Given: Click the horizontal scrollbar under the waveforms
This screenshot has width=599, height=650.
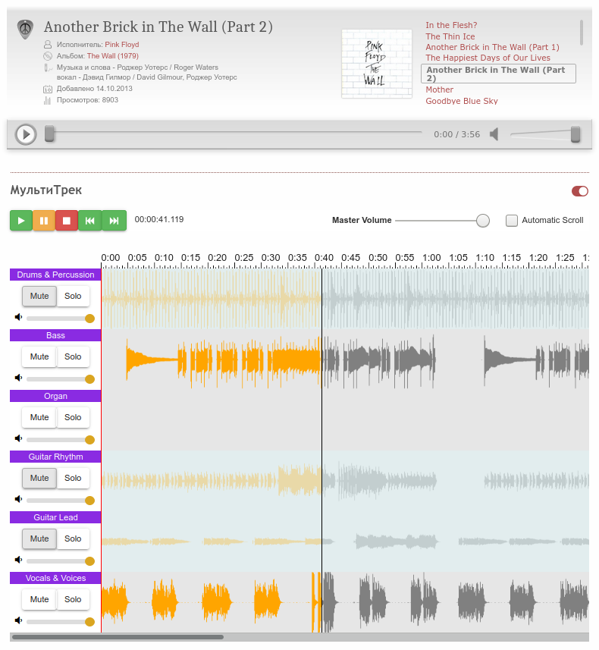Looking at the screenshot, I should [x=118, y=637].
